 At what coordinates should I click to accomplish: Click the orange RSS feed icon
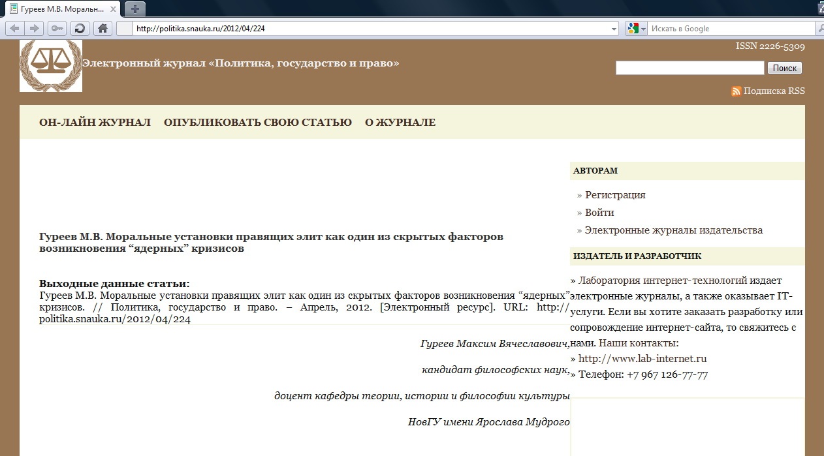[736, 91]
